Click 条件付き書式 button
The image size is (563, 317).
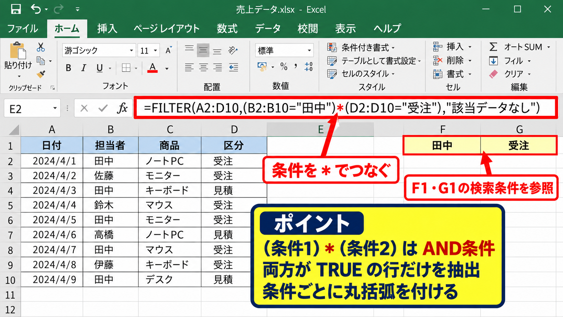(x=361, y=47)
